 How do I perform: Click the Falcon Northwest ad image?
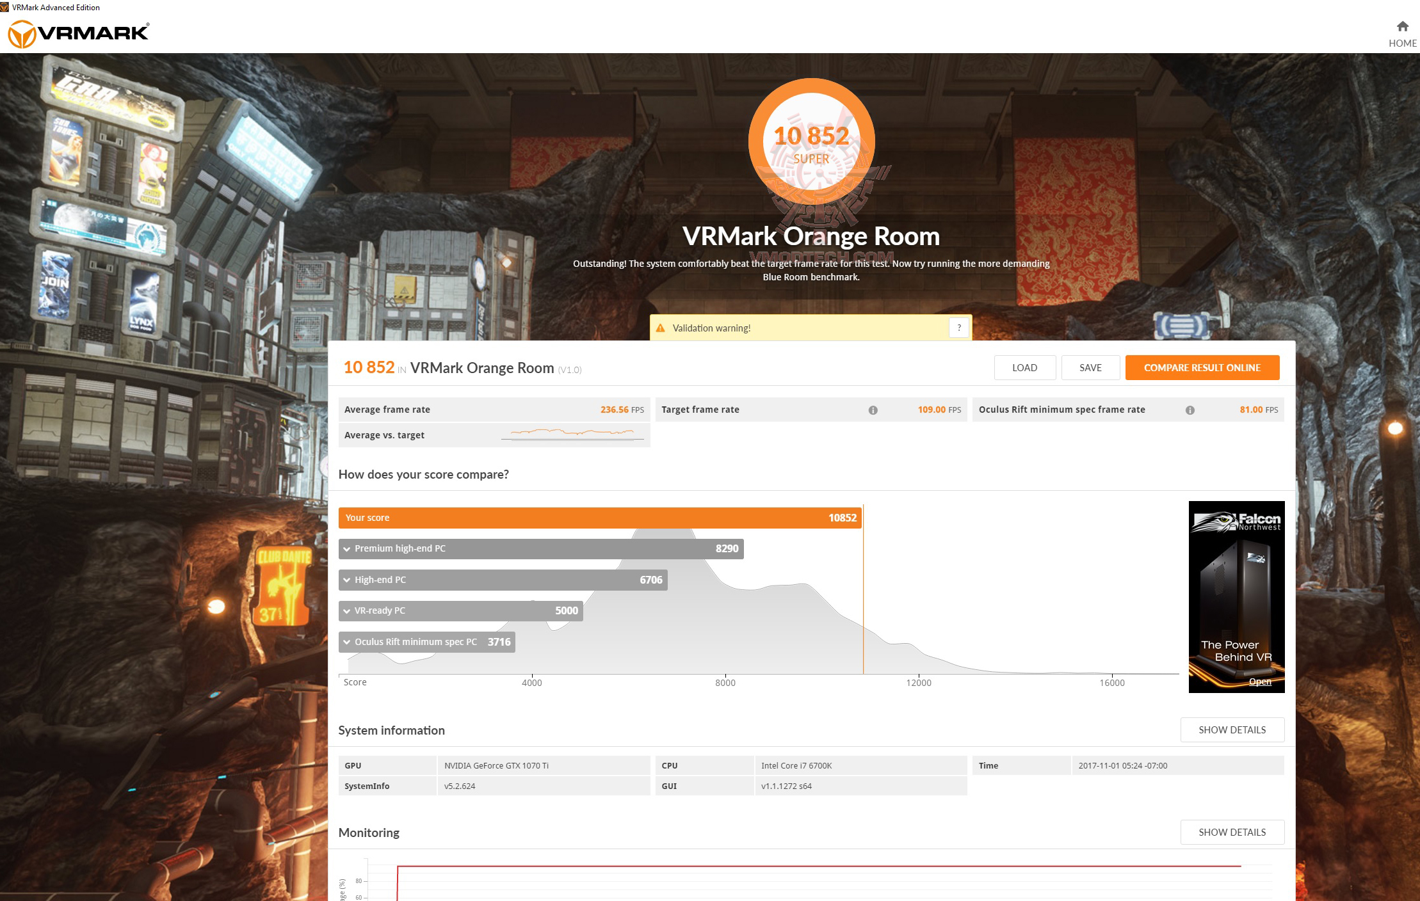click(1236, 589)
